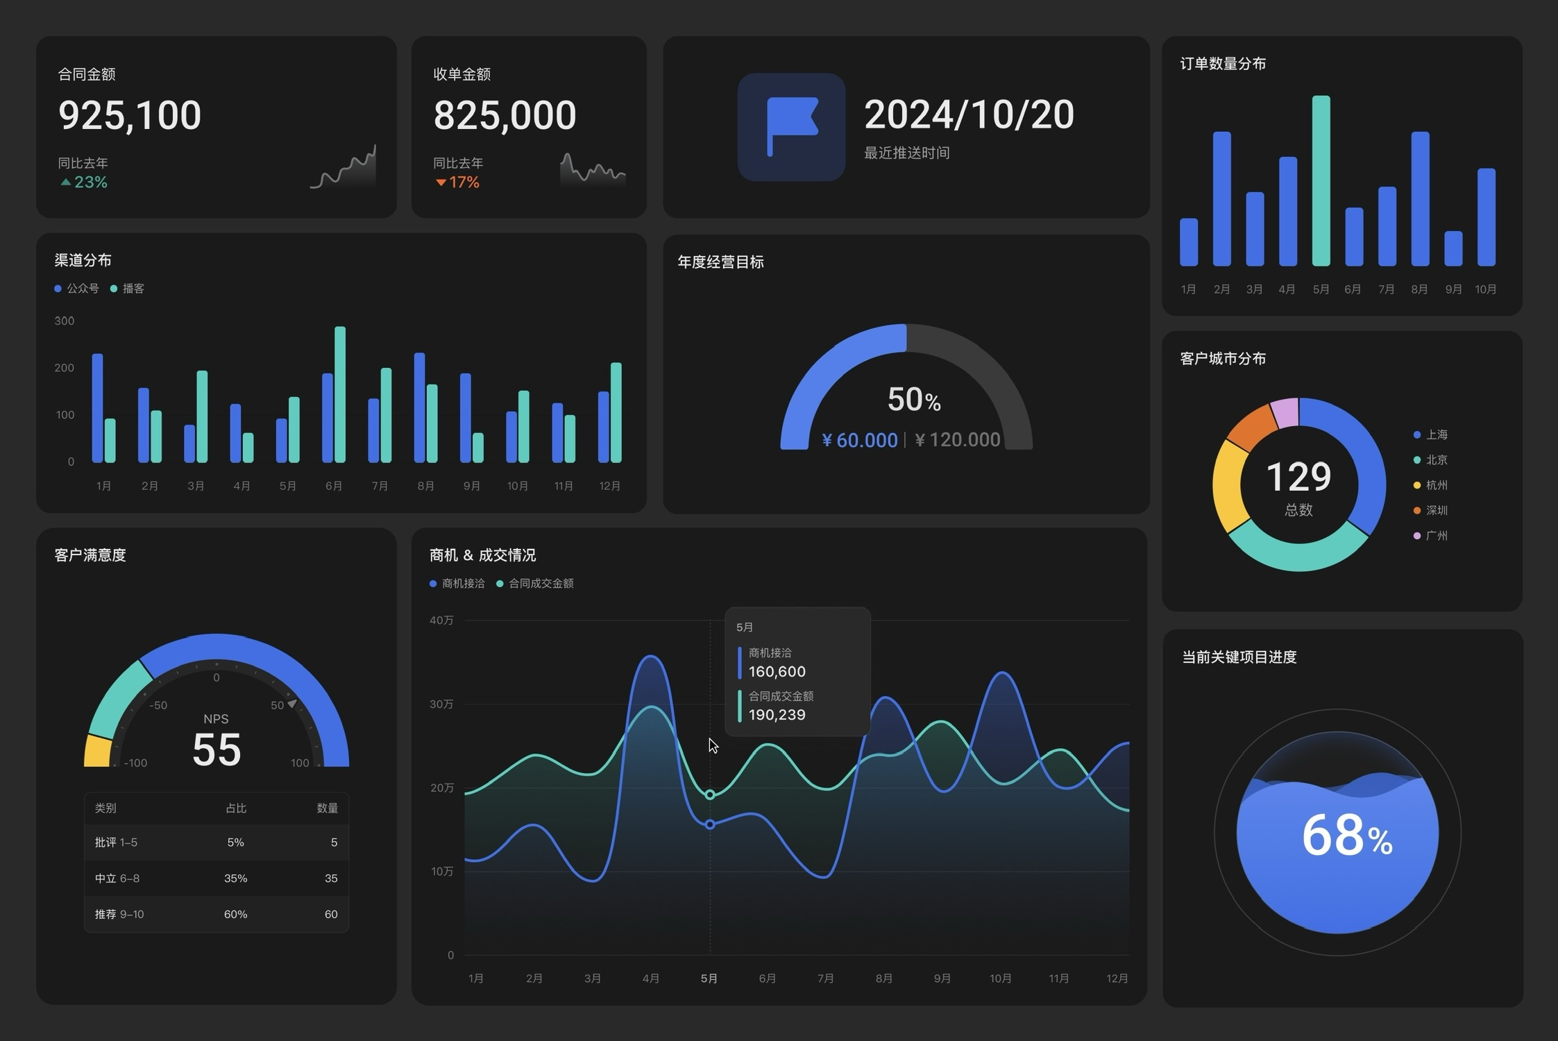1558x1041 pixels.
Task: Click the NPS gauge pointer triangle
Action: [x=292, y=704]
